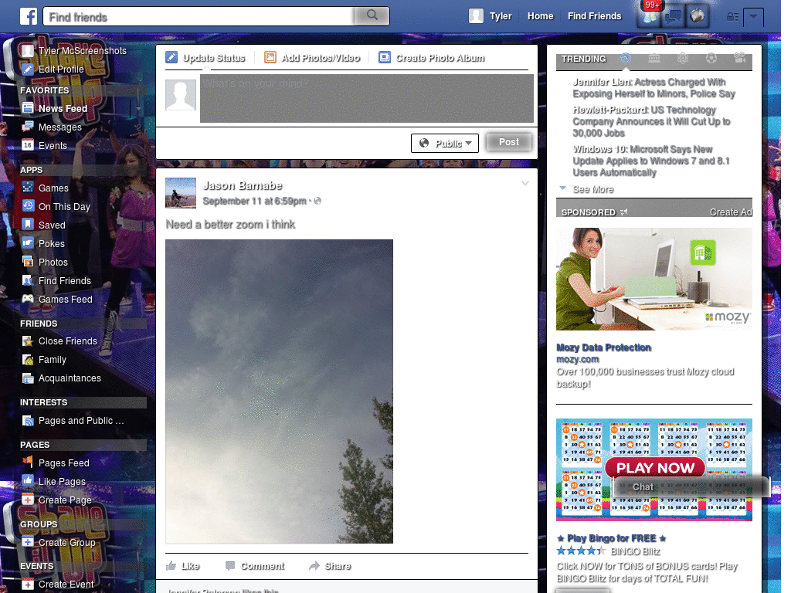This screenshot has height=593, width=791.
Task: Open the cloudy sky photo in post
Action: [x=279, y=391]
